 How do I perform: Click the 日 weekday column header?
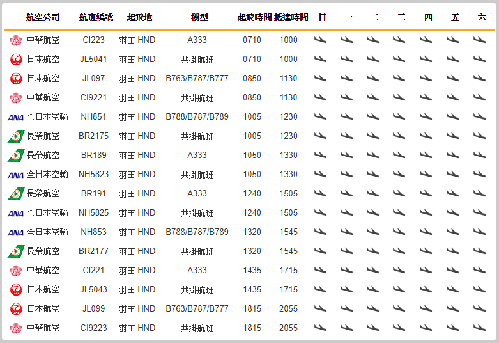pos(323,17)
